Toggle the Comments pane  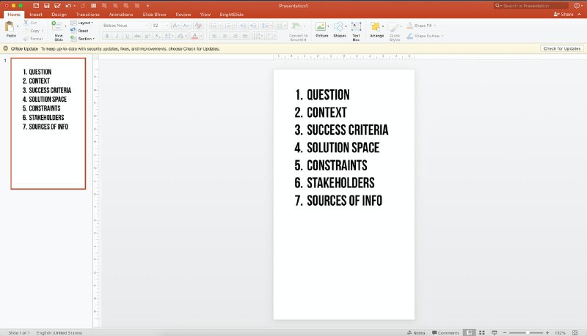click(x=445, y=332)
